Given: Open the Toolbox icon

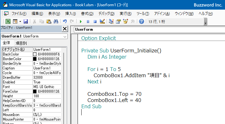Looking at the screenshot, I should (x=133, y=21).
